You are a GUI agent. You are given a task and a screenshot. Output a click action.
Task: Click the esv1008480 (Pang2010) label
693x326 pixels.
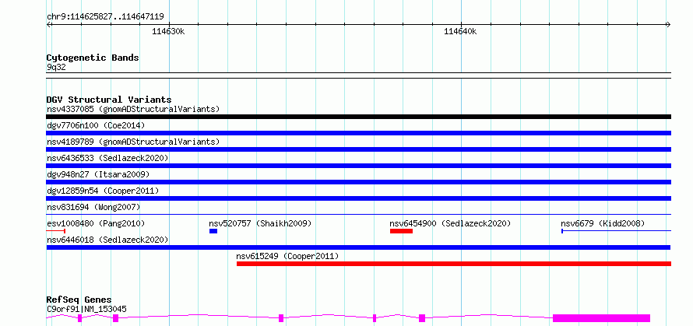[x=96, y=223]
